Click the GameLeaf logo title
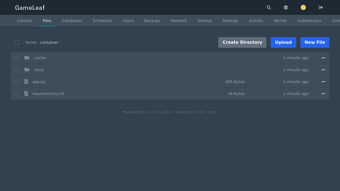 30,8
